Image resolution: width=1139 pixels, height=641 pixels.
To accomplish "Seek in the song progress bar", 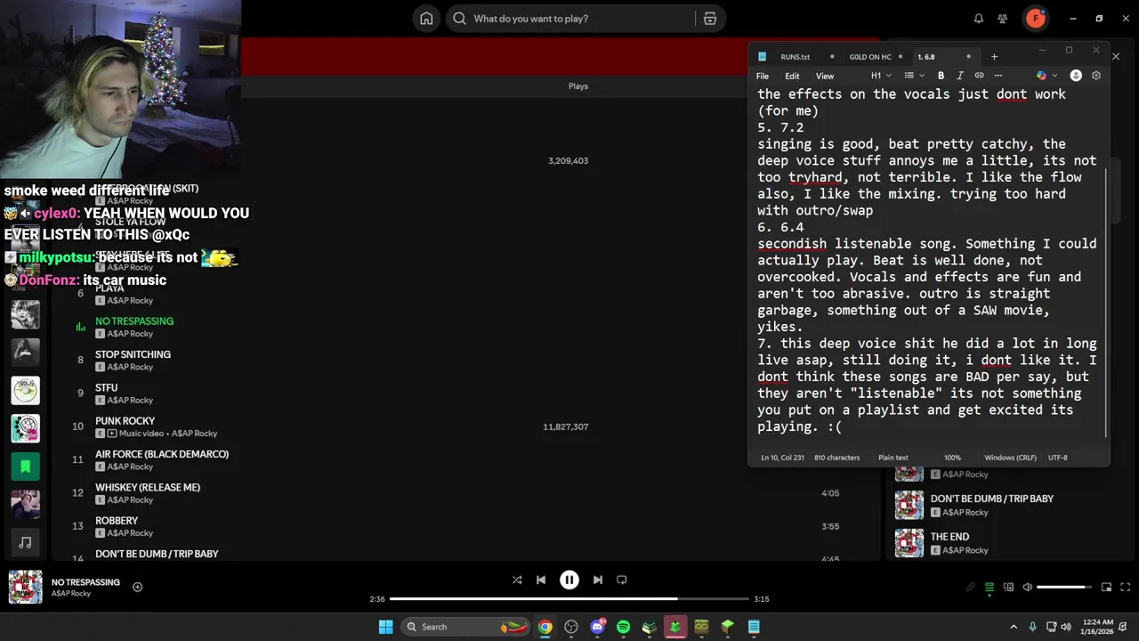I will point(569,599).
